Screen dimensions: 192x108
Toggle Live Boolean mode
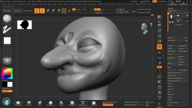(28, 11)
